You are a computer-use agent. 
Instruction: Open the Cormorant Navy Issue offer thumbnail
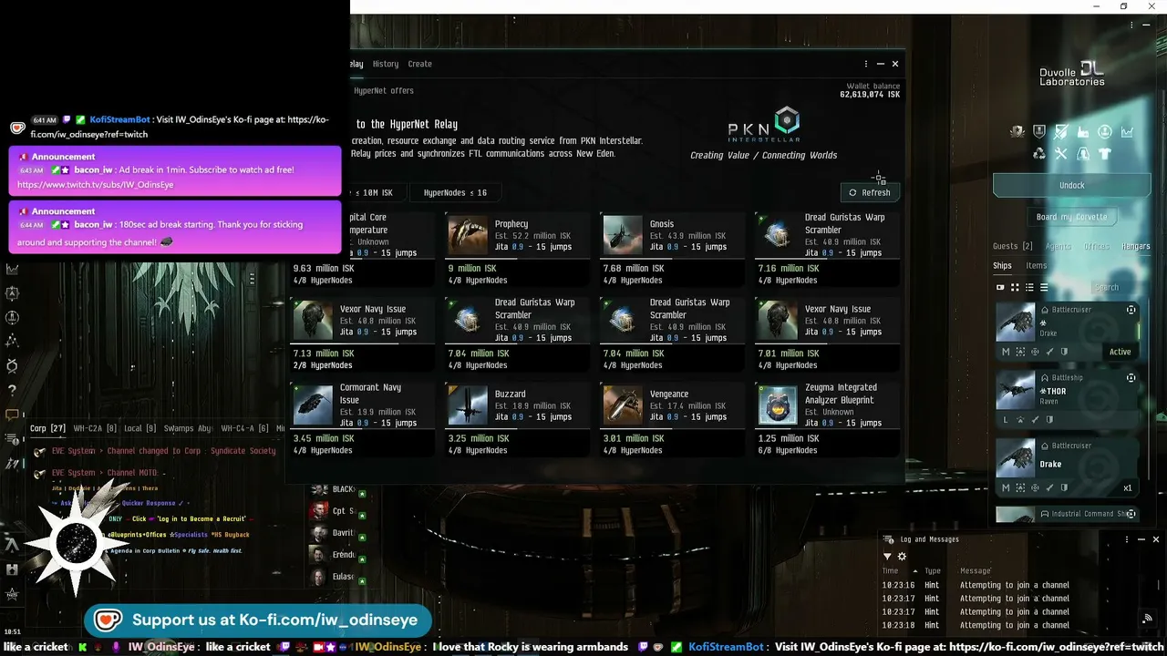(x=313, y=405)
